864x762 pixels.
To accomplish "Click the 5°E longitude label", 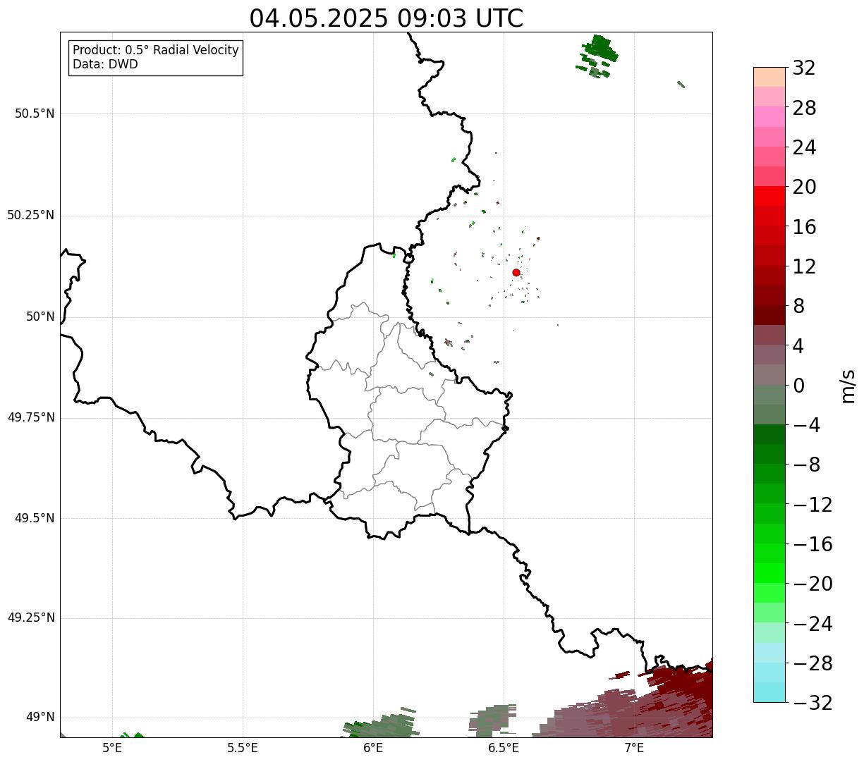I will pyautogui.click(x=112, y=748).
